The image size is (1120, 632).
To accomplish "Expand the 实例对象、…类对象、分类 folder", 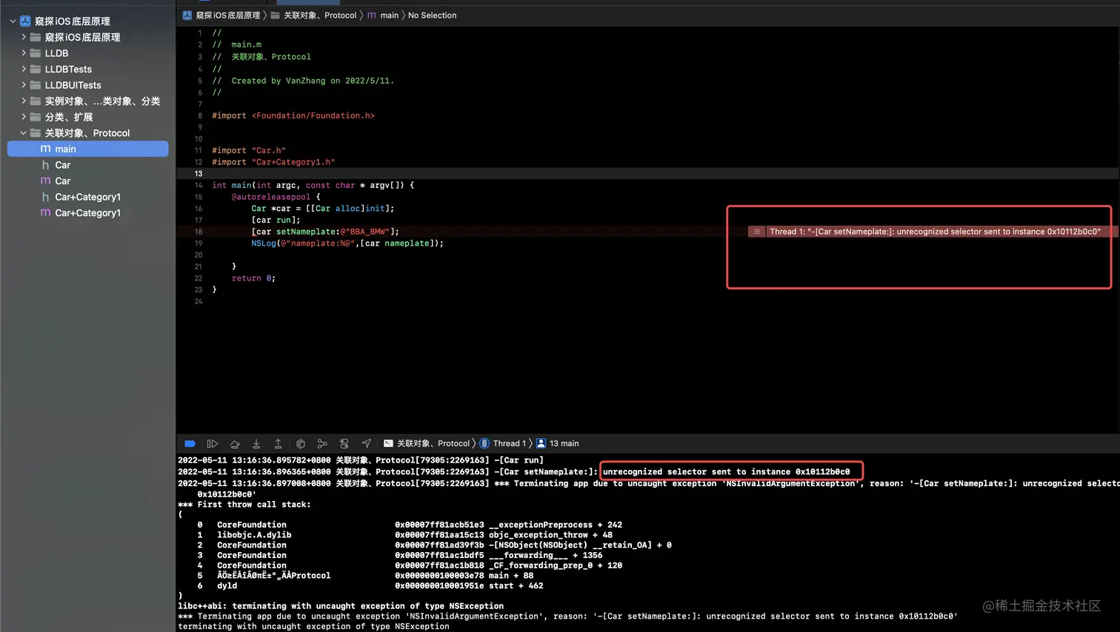I will click(x=24, y=101).
